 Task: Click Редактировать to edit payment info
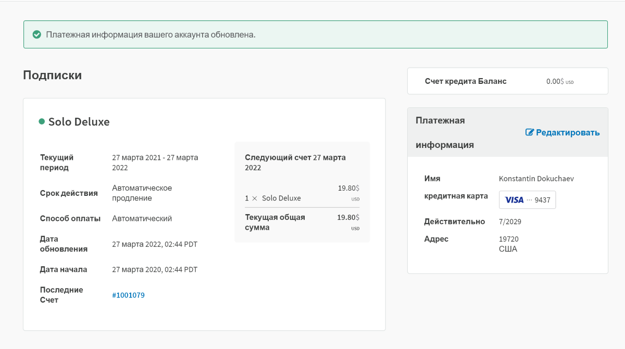567,132
